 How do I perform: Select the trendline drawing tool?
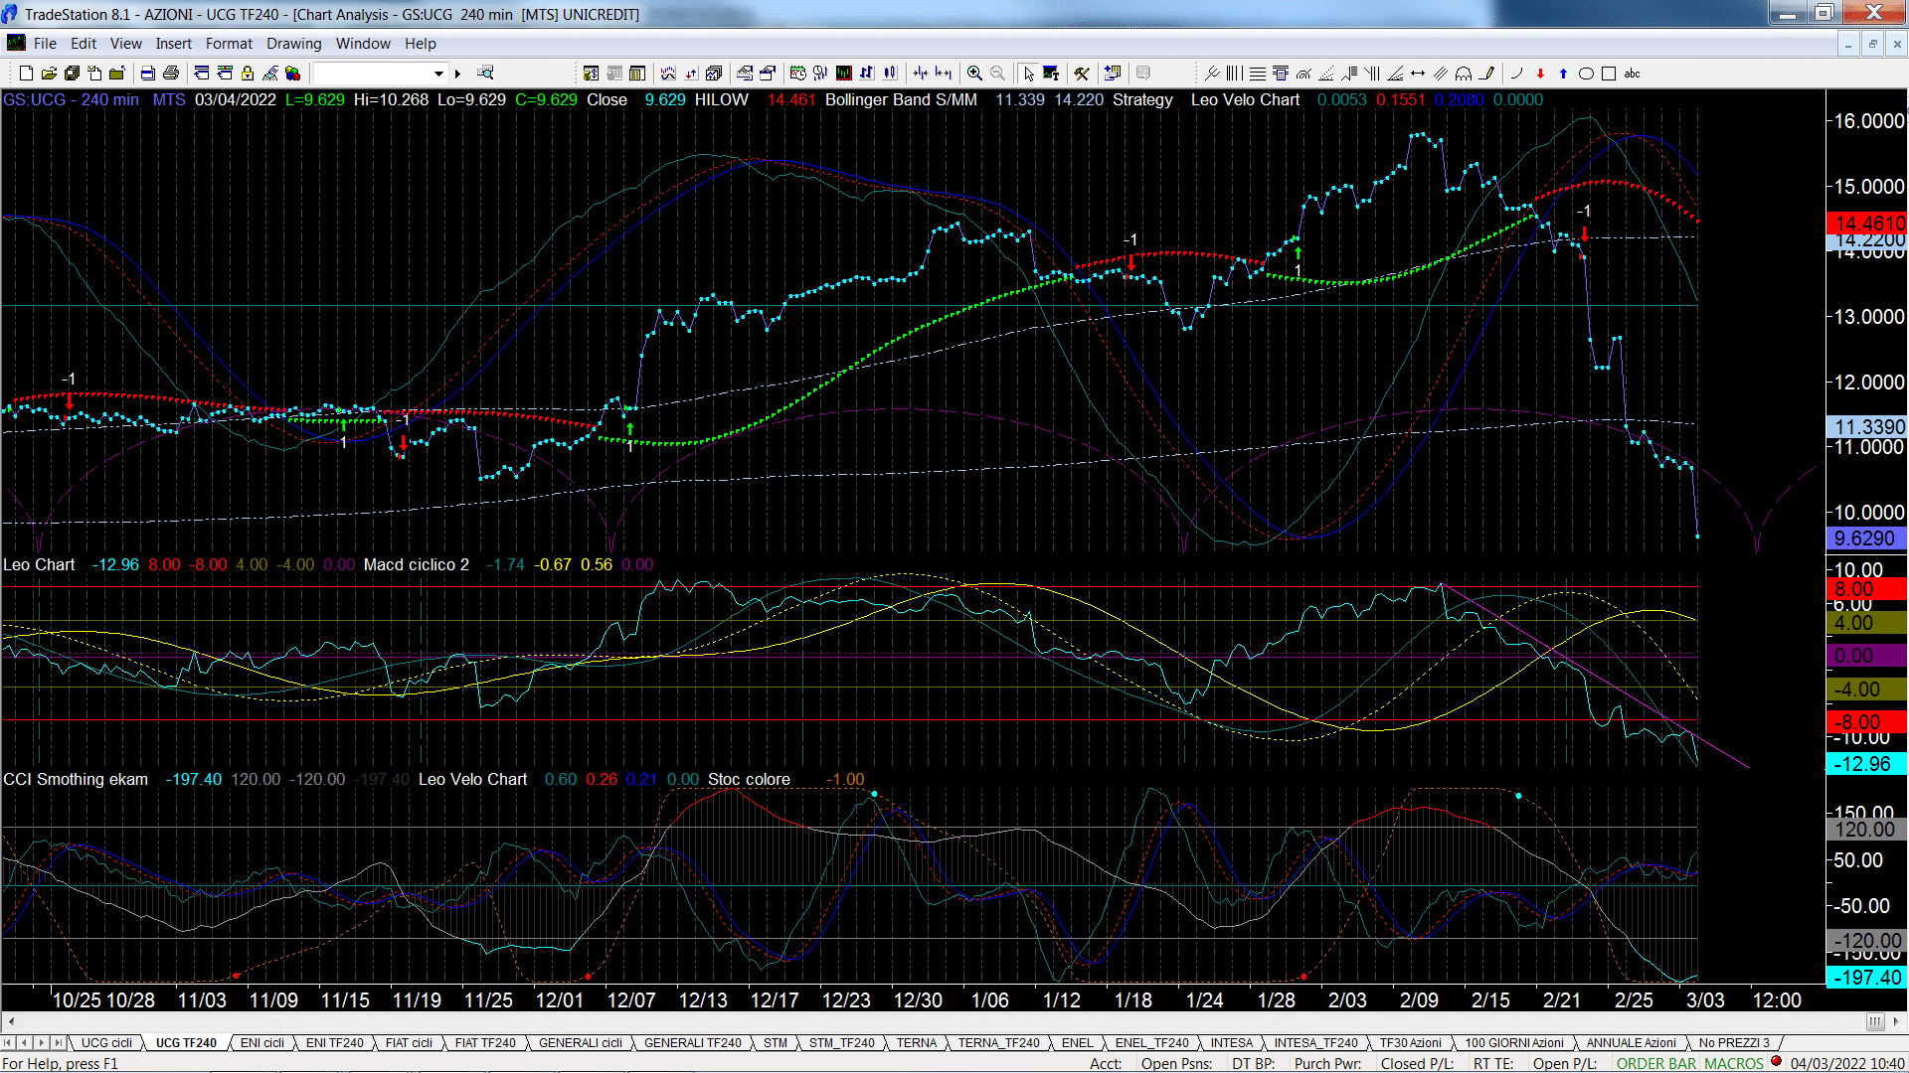[x=1212, y=73]
